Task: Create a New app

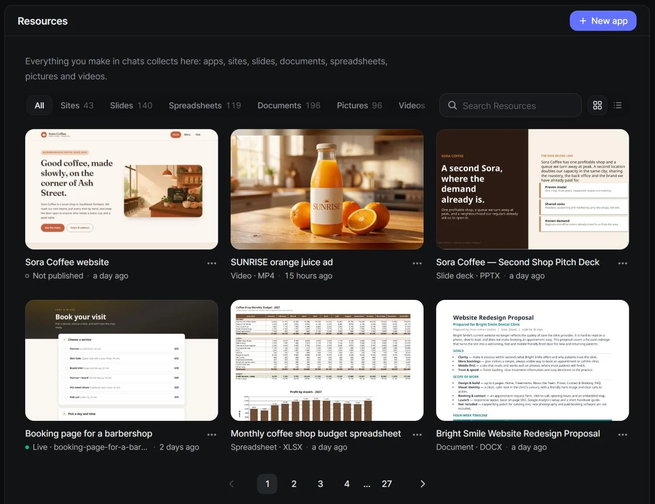Action: (x=603, y=21)
